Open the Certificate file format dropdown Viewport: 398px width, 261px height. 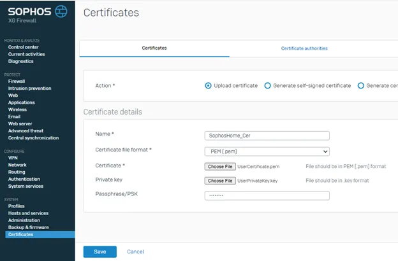(x=267, y=152)
